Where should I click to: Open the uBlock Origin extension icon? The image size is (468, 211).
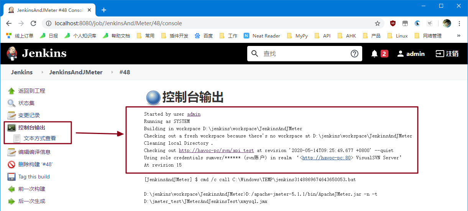coord(393,23)
